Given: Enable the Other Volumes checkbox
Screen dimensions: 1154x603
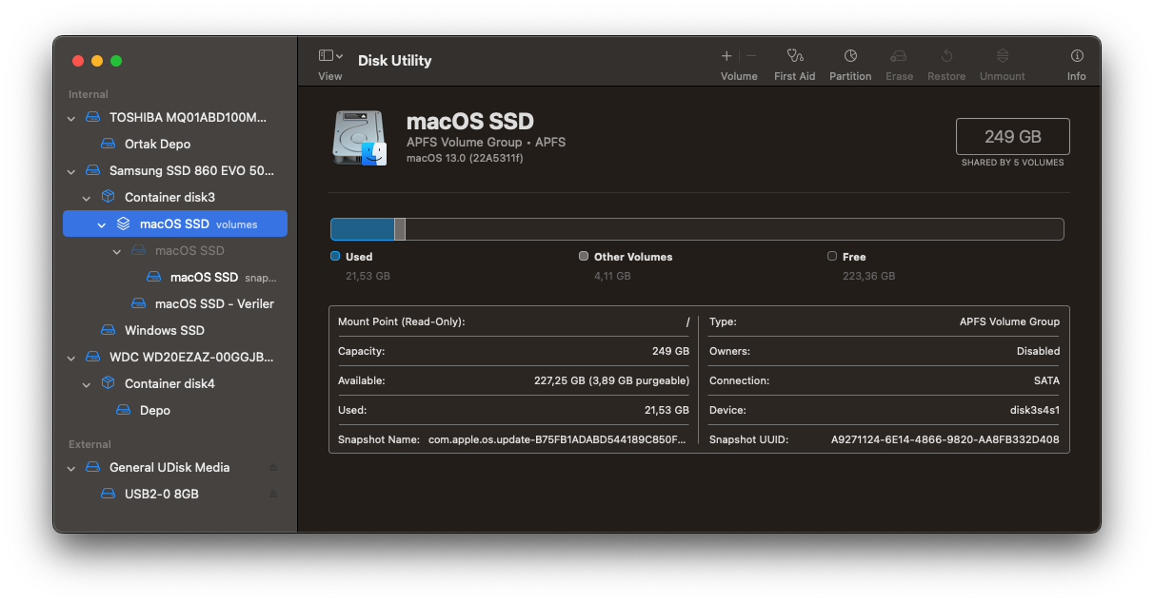Looking at the screenshot, I should point(584,256).
